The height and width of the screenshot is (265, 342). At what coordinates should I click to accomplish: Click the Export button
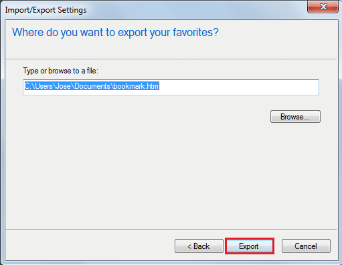click(x=250, y=246)
